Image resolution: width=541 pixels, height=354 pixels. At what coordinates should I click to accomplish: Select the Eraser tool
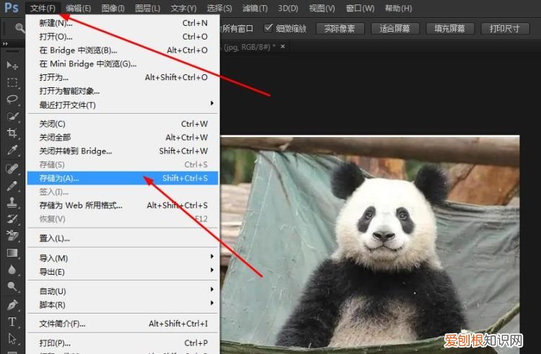tap(12, 236)
